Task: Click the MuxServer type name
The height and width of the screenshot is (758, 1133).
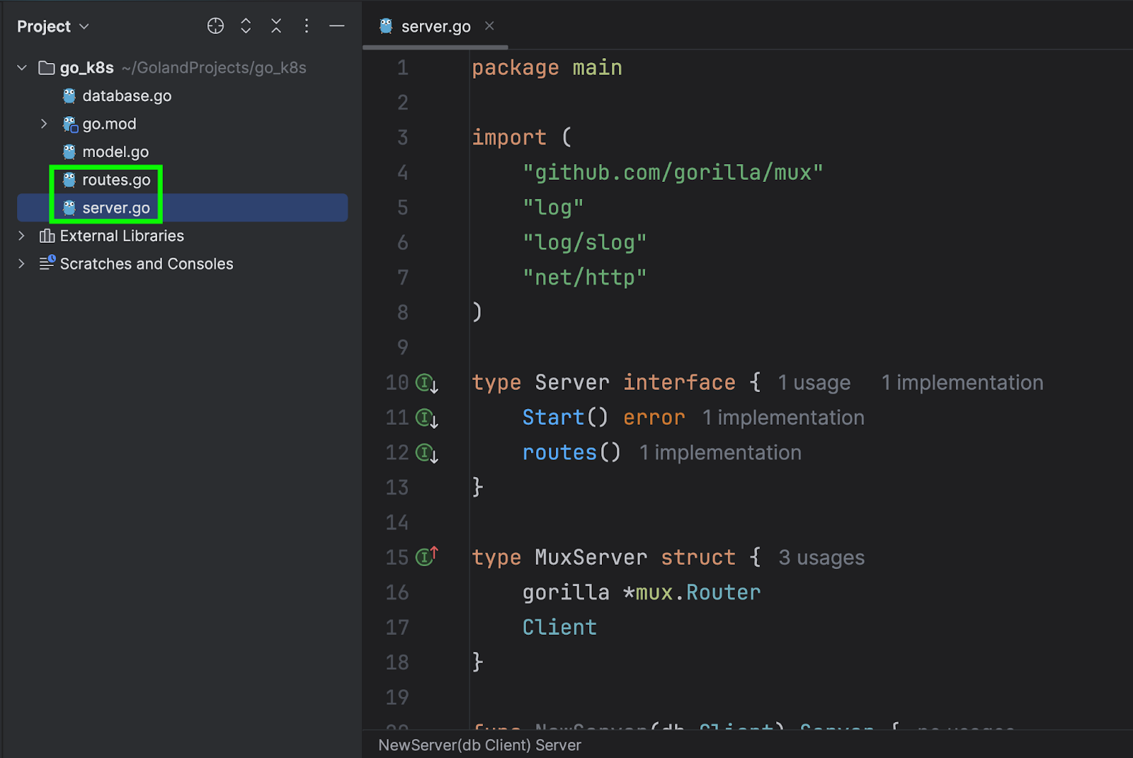Action: [x=591, y=558]
